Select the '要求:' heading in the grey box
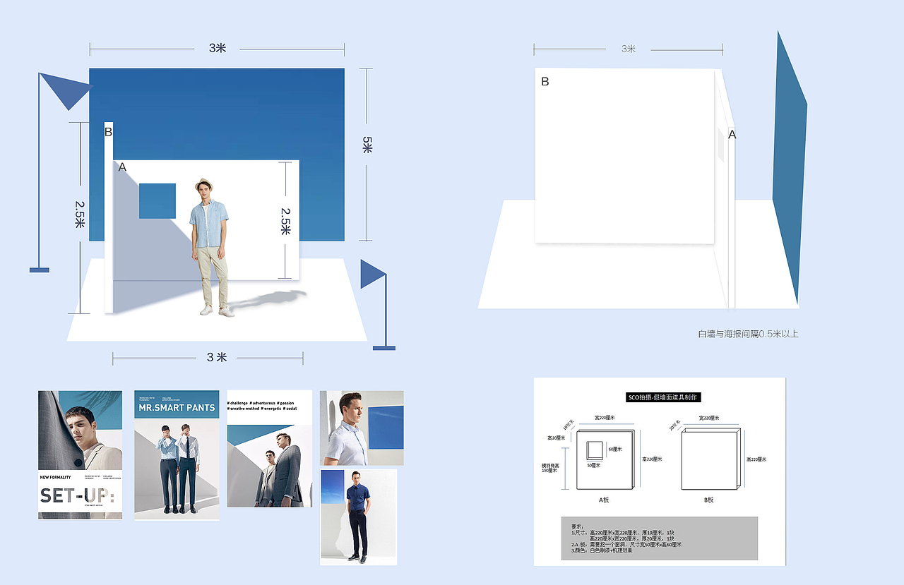 pos(578,526)
